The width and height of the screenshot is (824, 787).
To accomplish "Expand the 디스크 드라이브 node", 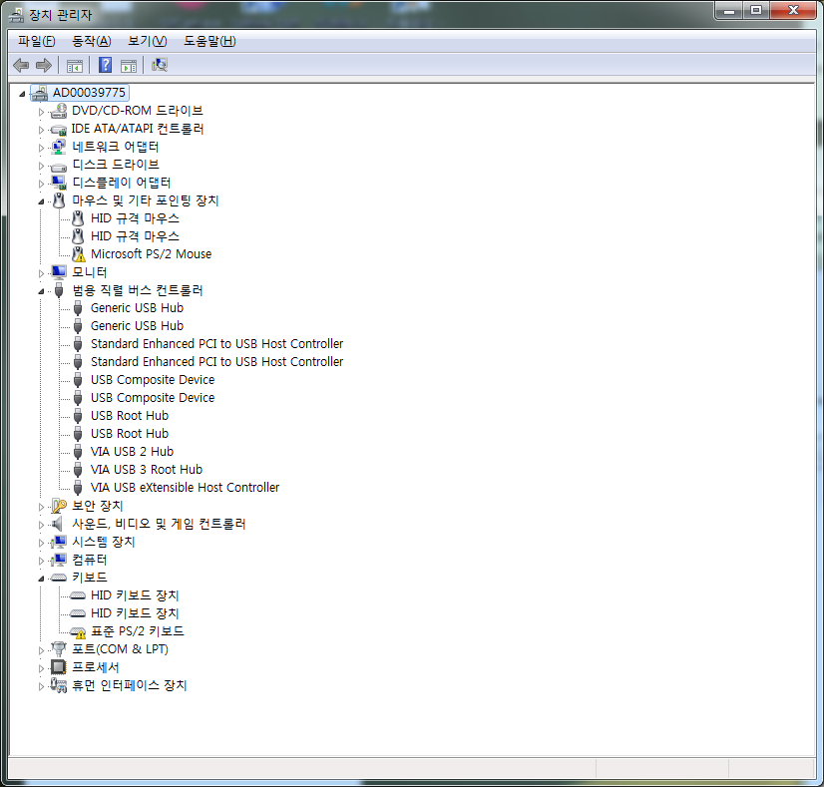I will [x=41, y=166].
